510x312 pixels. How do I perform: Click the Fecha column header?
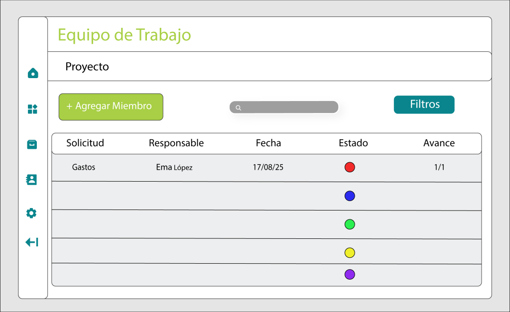click(268, 143)
